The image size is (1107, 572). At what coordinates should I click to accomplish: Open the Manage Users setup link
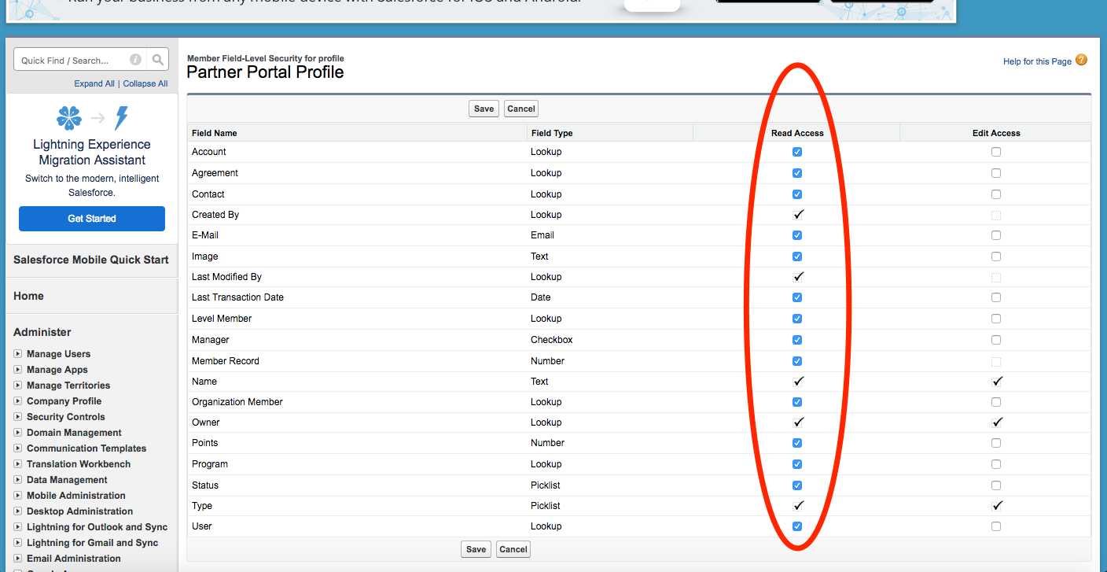(x=58, y=354)
